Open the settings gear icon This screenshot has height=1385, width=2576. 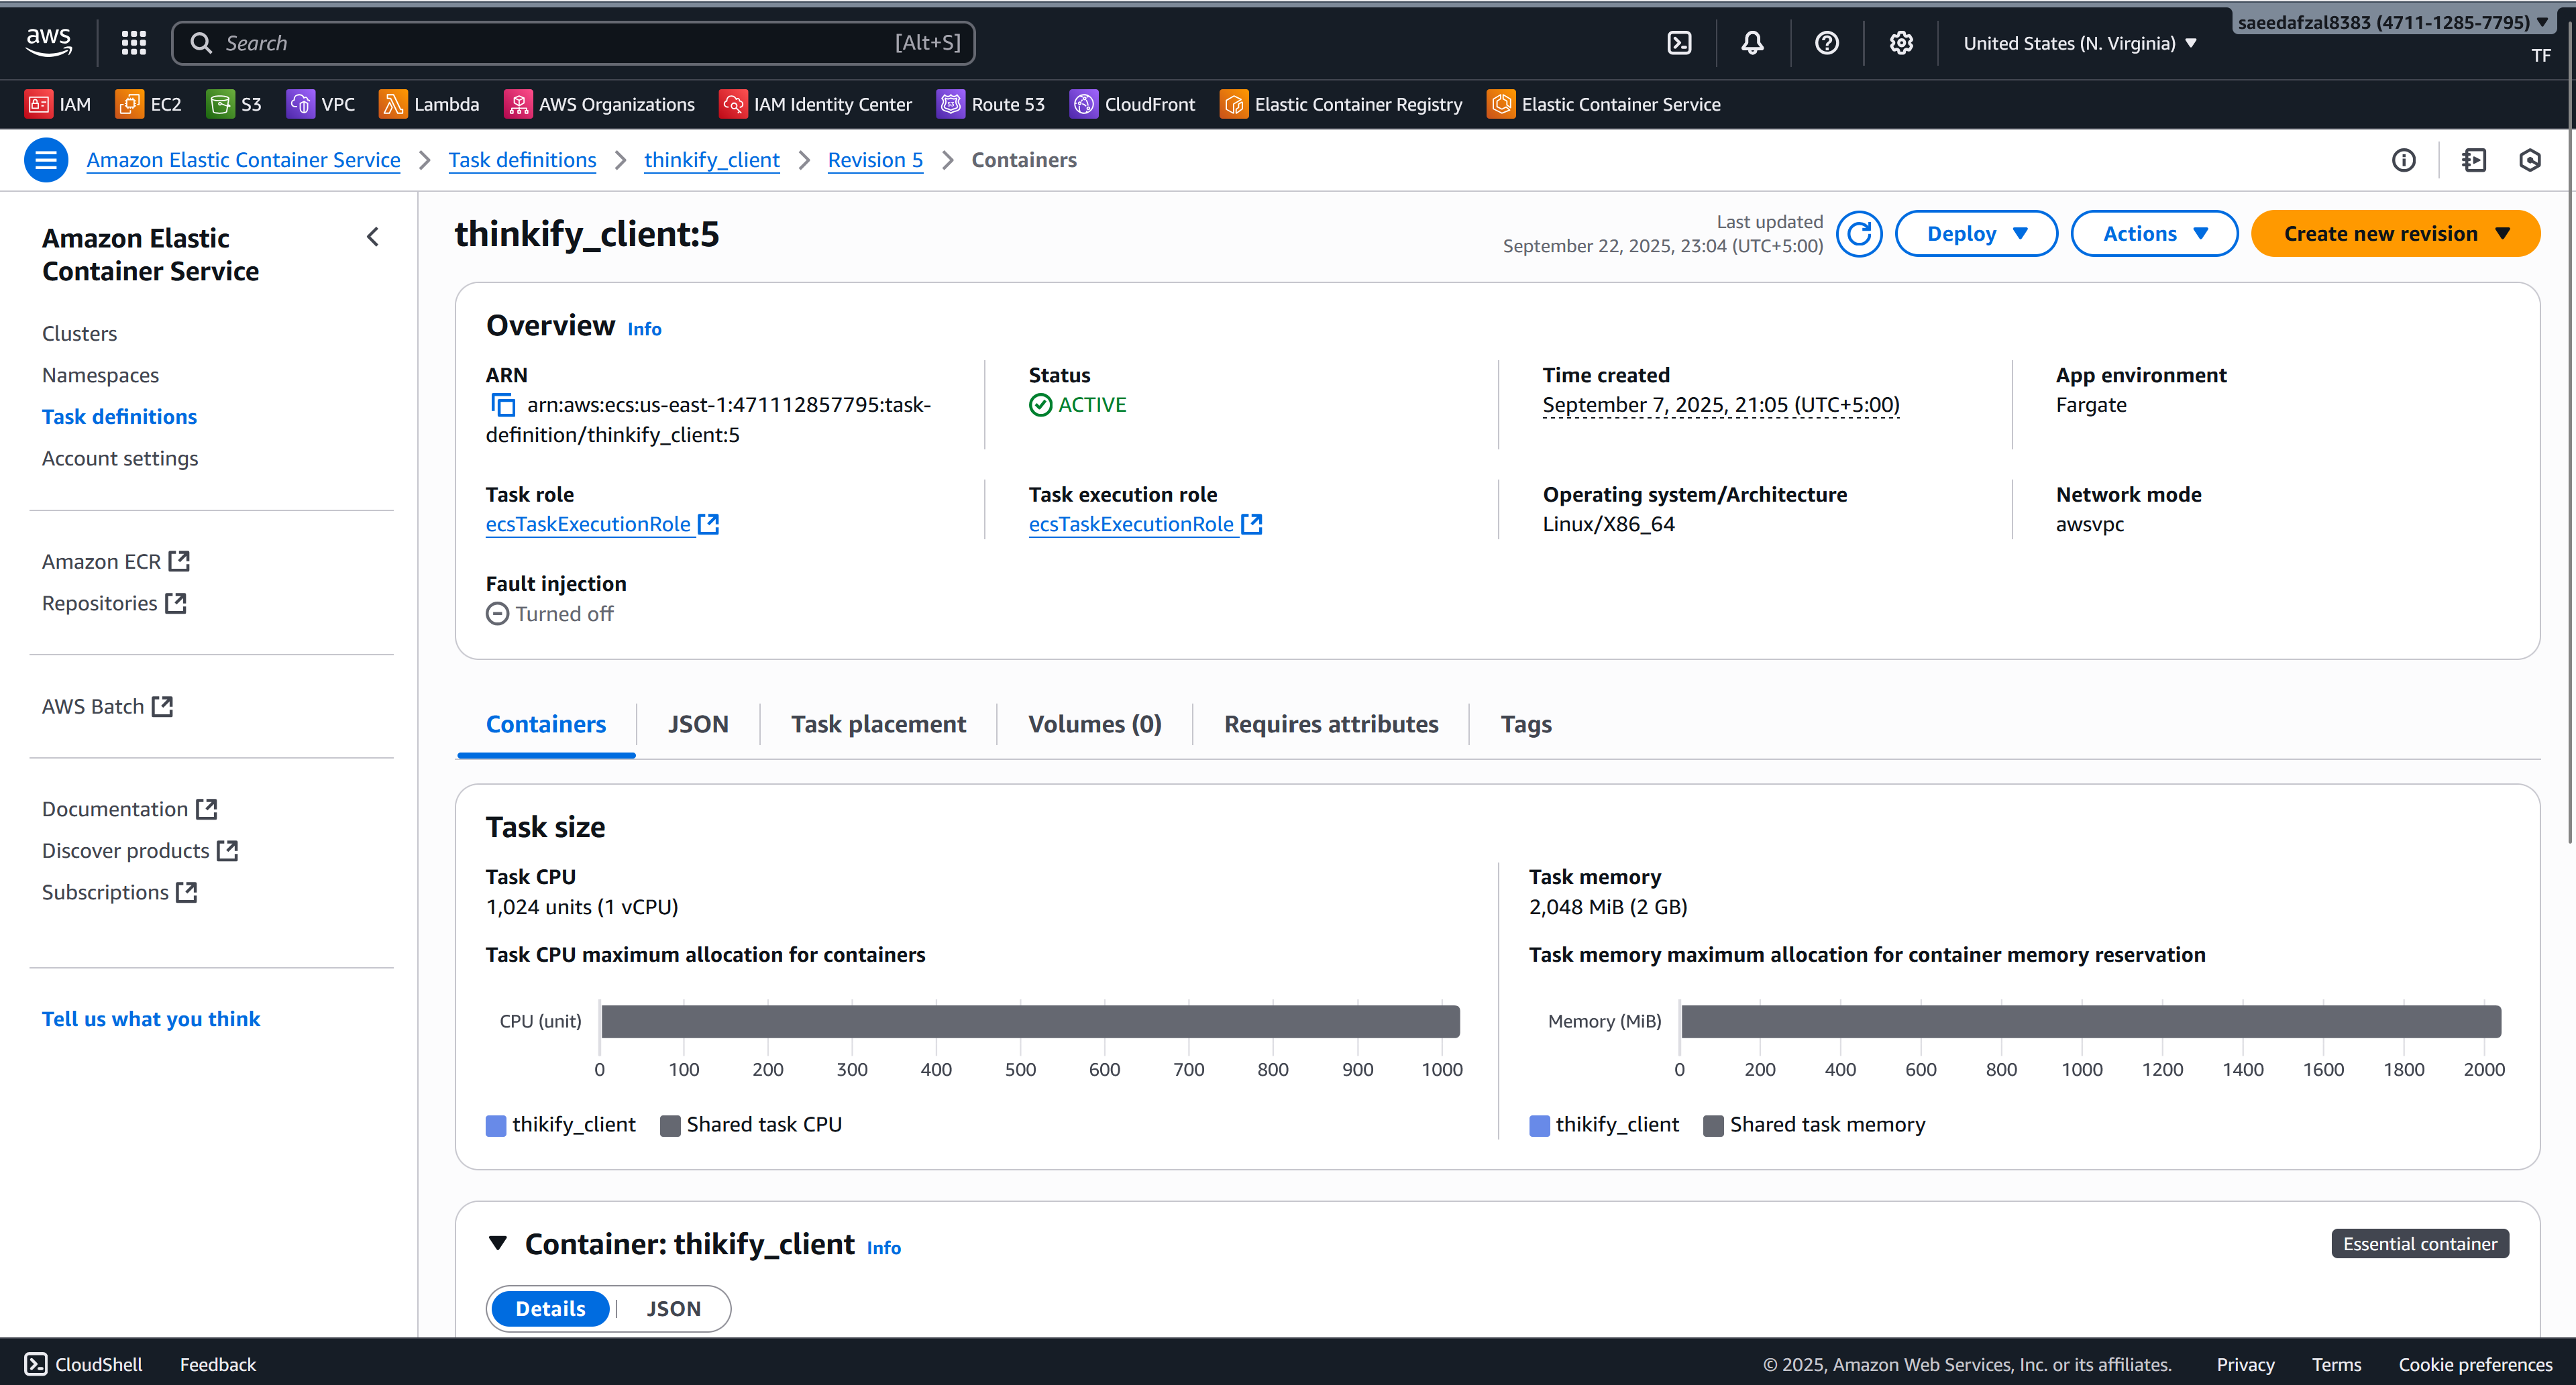tap(1900, 42)
